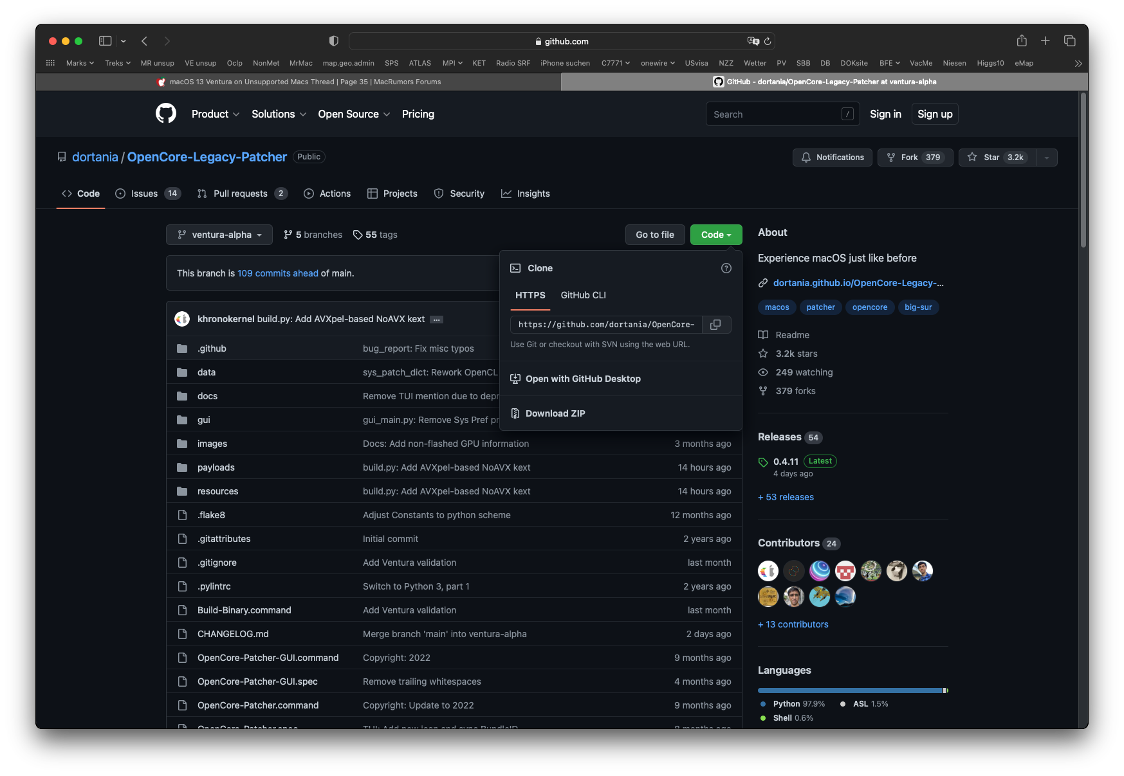Image resolution: width=1124 pixels, height=776 pixels.
Task: Click the GitHub search field
Action: [x=783, y=114]
